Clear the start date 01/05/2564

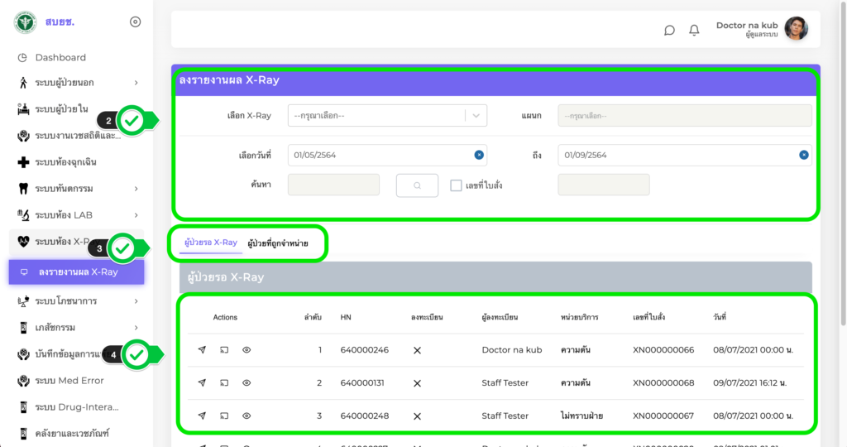(479, 155)
